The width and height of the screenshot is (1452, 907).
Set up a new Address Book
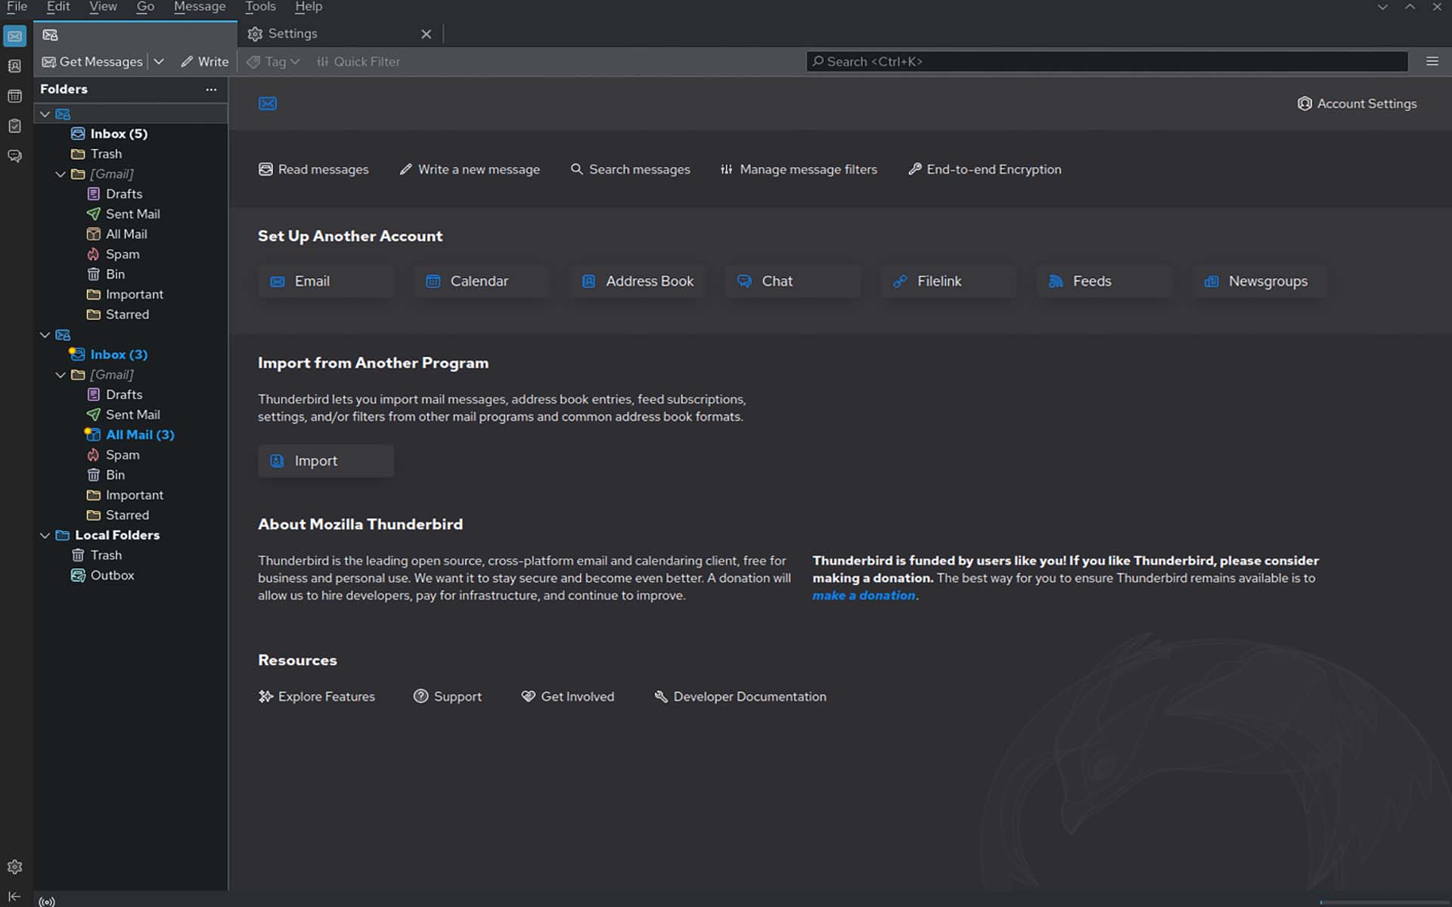(638, 281)
